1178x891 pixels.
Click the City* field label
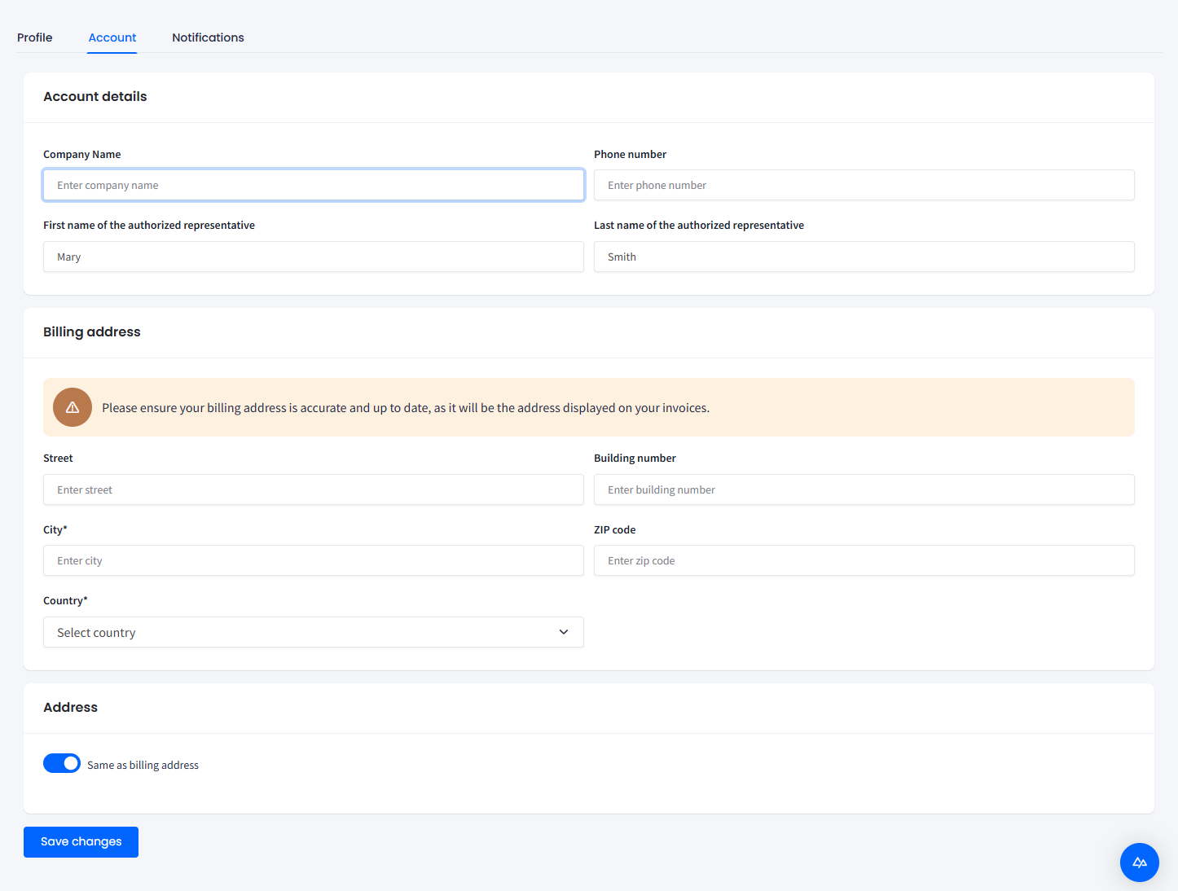point(55,529)
